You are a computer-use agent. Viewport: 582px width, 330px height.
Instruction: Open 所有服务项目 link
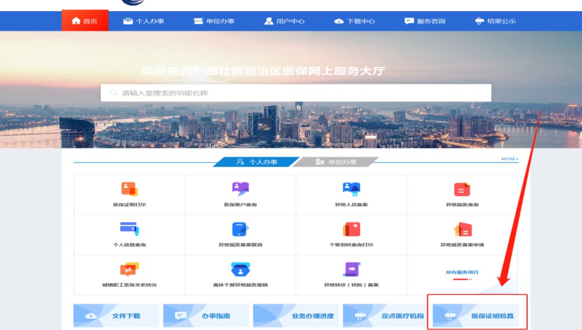[462, 272]
